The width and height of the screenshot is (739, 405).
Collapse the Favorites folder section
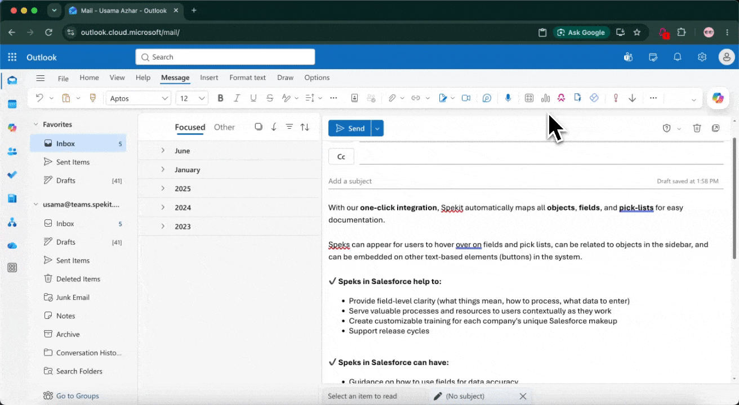(36, 124)
